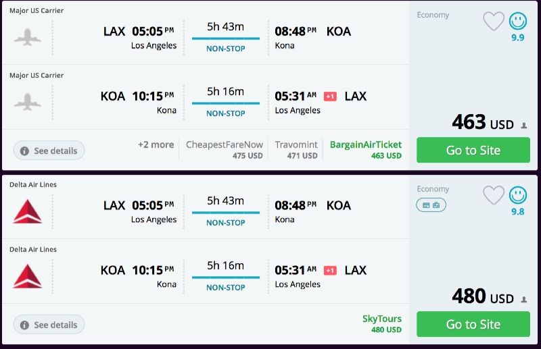
Task: Show the +2 more booking options
Action: 156,144
